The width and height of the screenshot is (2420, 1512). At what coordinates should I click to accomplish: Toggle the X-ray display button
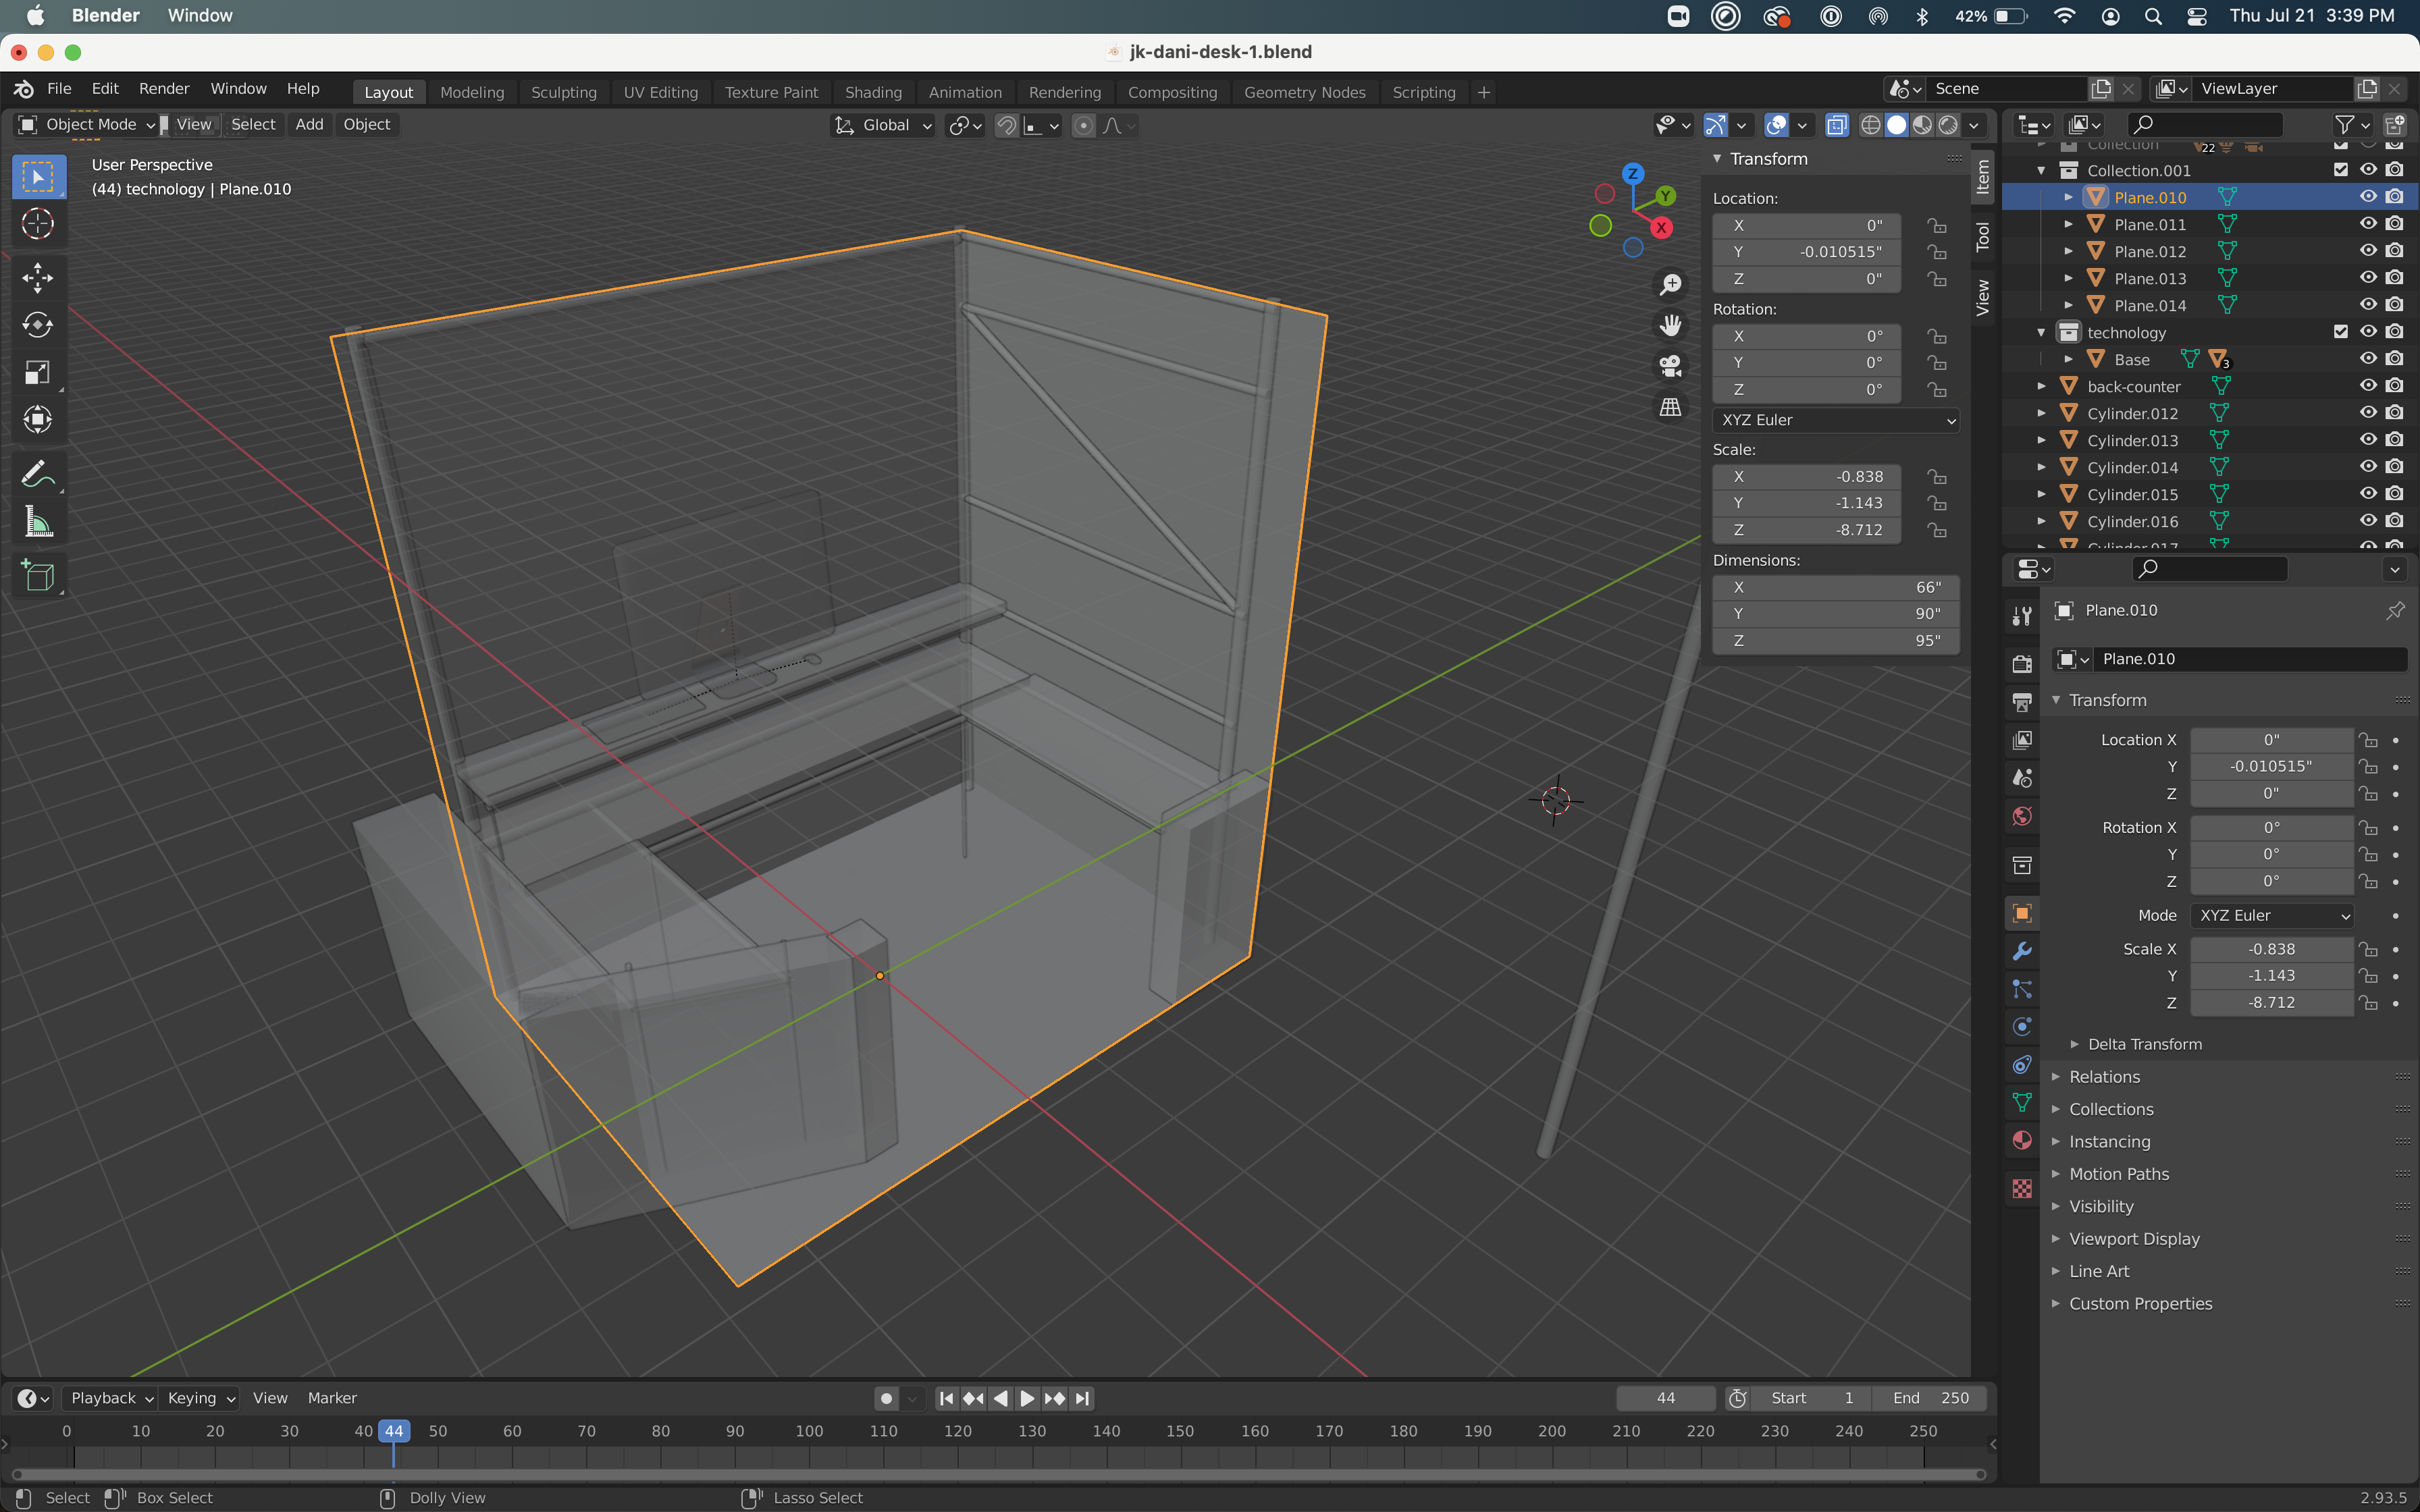coord(1837,125)
